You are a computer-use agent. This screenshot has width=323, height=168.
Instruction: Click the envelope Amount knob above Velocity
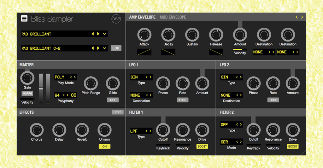[240, 35]
